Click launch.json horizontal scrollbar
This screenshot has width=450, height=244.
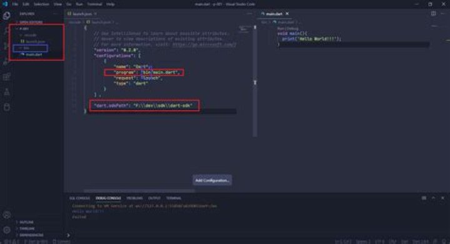pyautogui.click(x=139, y=191)
